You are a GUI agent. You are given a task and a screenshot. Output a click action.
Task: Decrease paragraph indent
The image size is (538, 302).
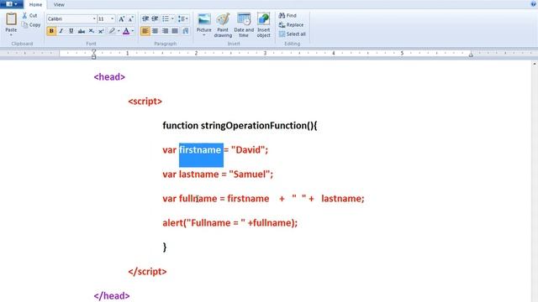145,18
